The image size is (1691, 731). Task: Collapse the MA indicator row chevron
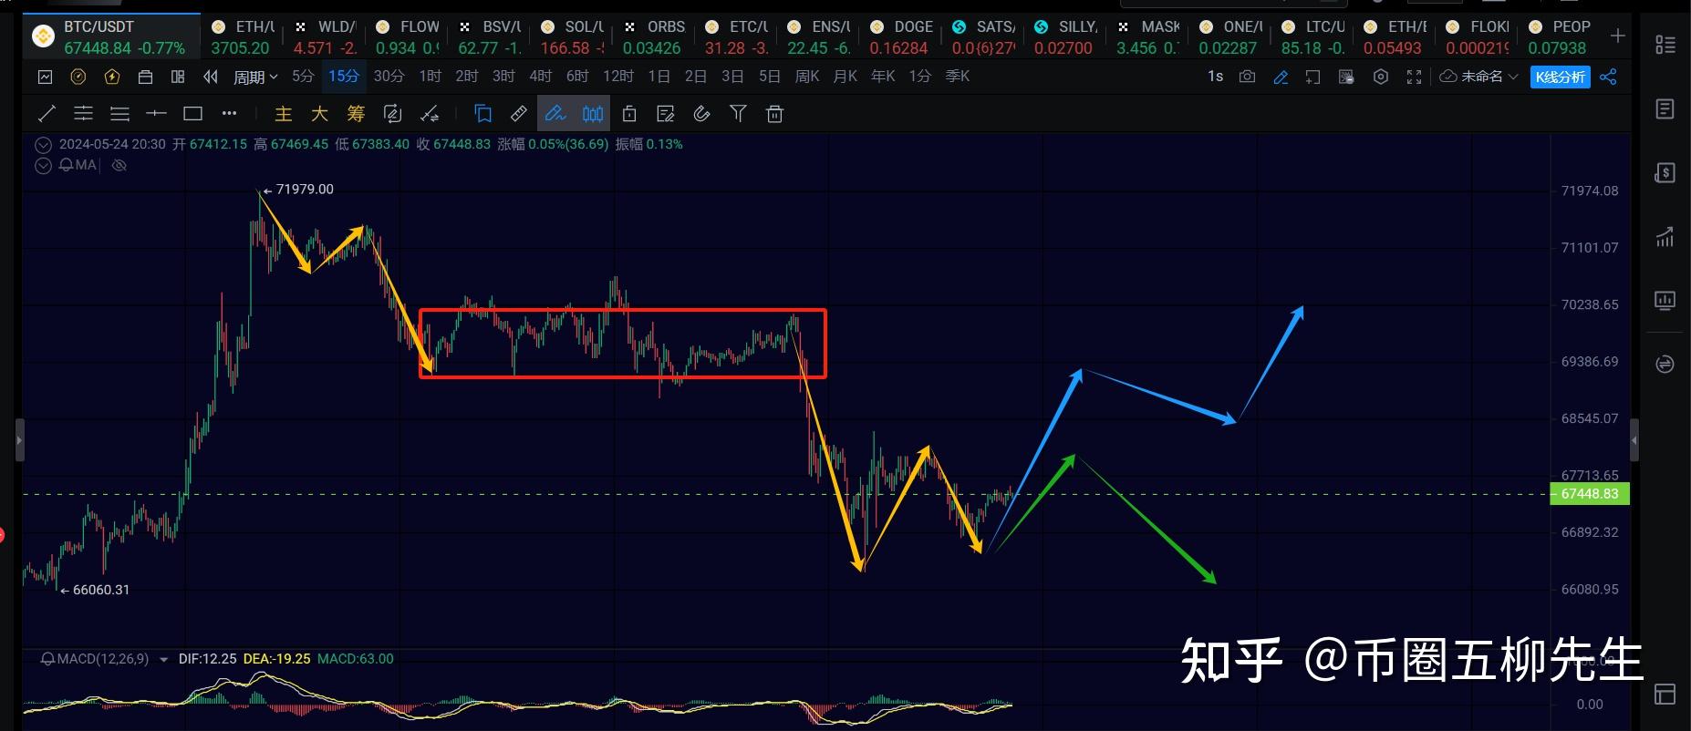(x=43, y=165)
